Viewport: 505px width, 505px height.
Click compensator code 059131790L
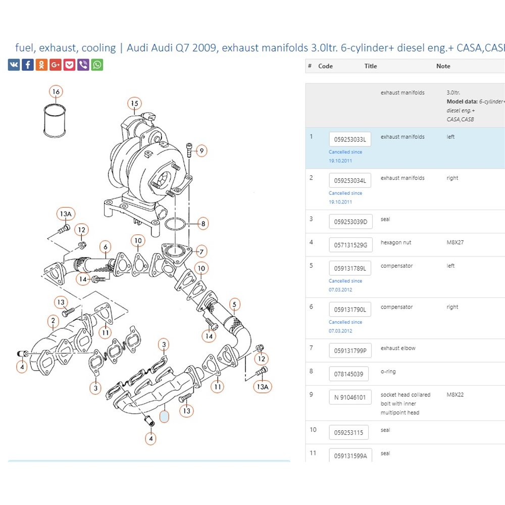point(350,310)
